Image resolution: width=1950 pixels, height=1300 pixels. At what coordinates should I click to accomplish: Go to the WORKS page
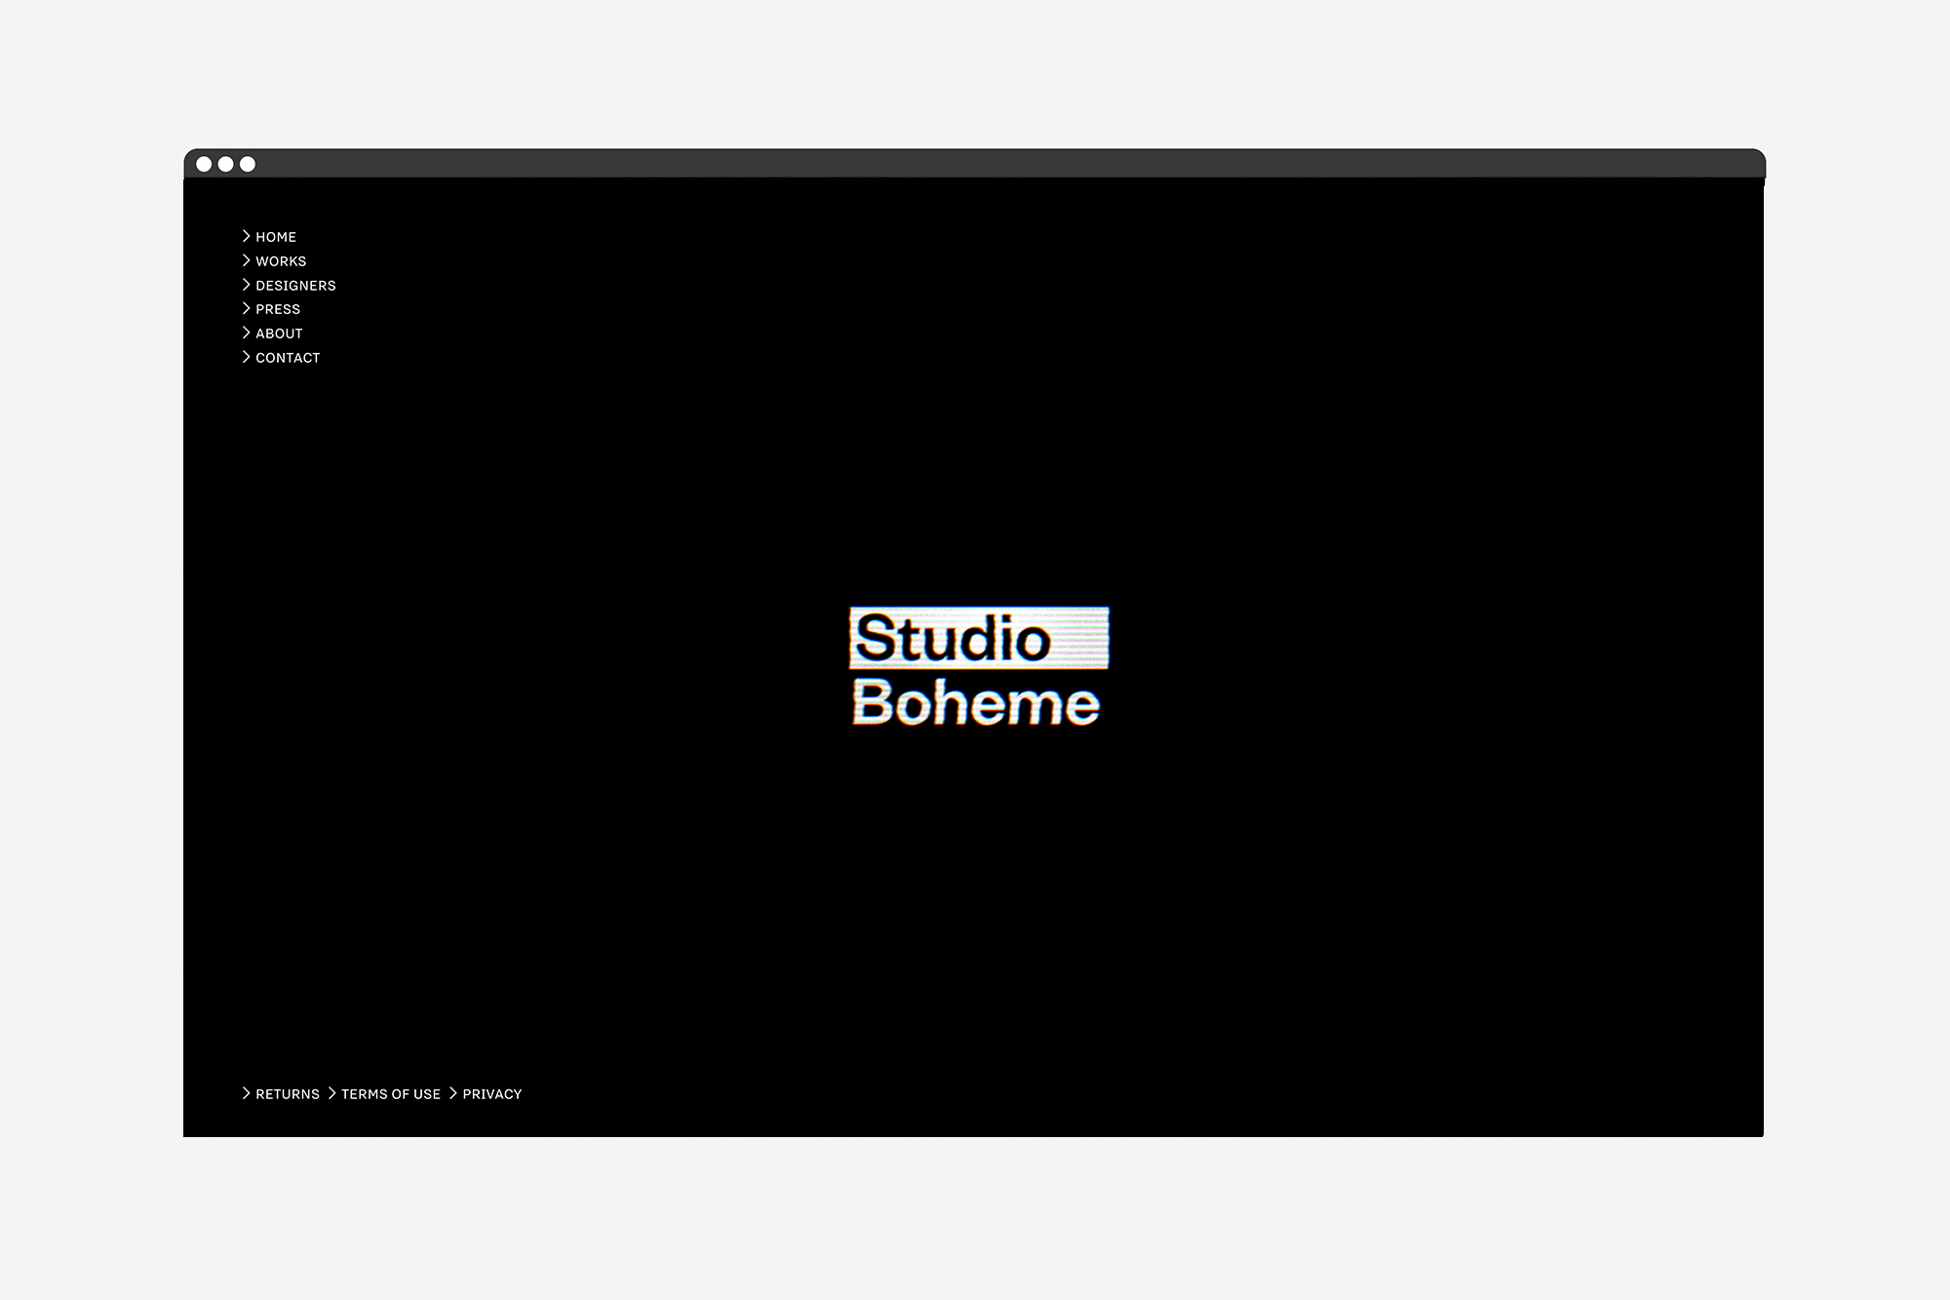click(x=281, y=261)
